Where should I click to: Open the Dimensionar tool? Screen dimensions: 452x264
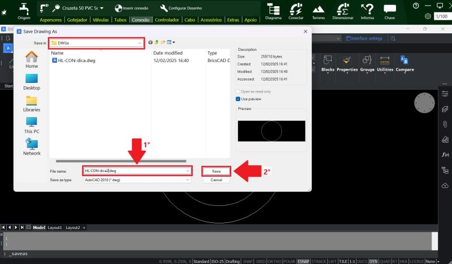coord(342,10)
